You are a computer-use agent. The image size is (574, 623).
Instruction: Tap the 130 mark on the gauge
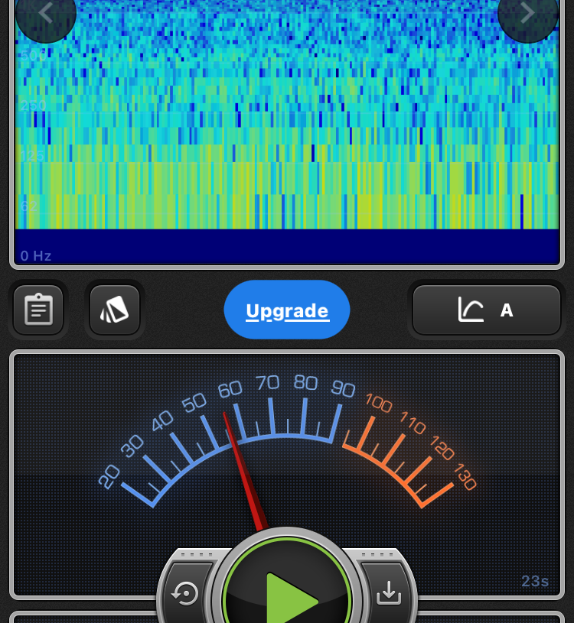[465, 478]
